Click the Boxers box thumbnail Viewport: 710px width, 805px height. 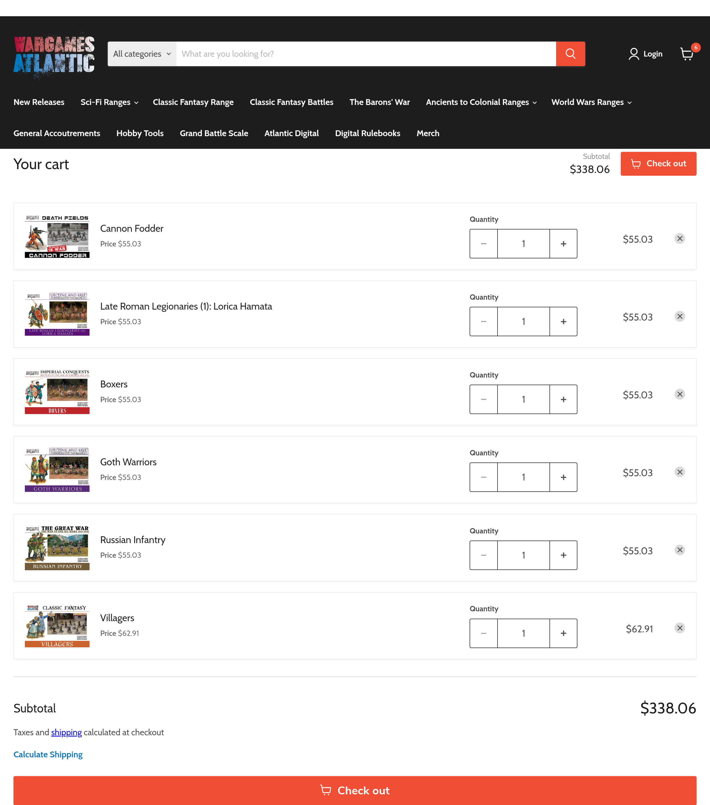(57, 392)
